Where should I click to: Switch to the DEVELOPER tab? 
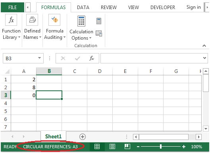pyautogui.click(x=163, y=8)
